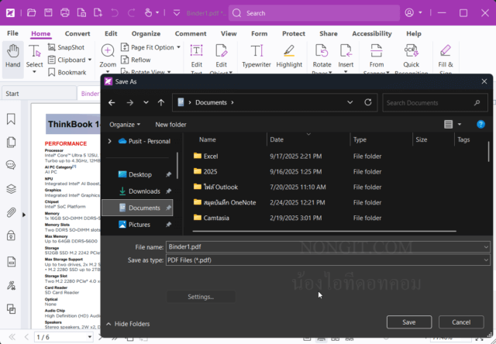
Task: Refresh the Documents folder listing
Action: [367, 102]
